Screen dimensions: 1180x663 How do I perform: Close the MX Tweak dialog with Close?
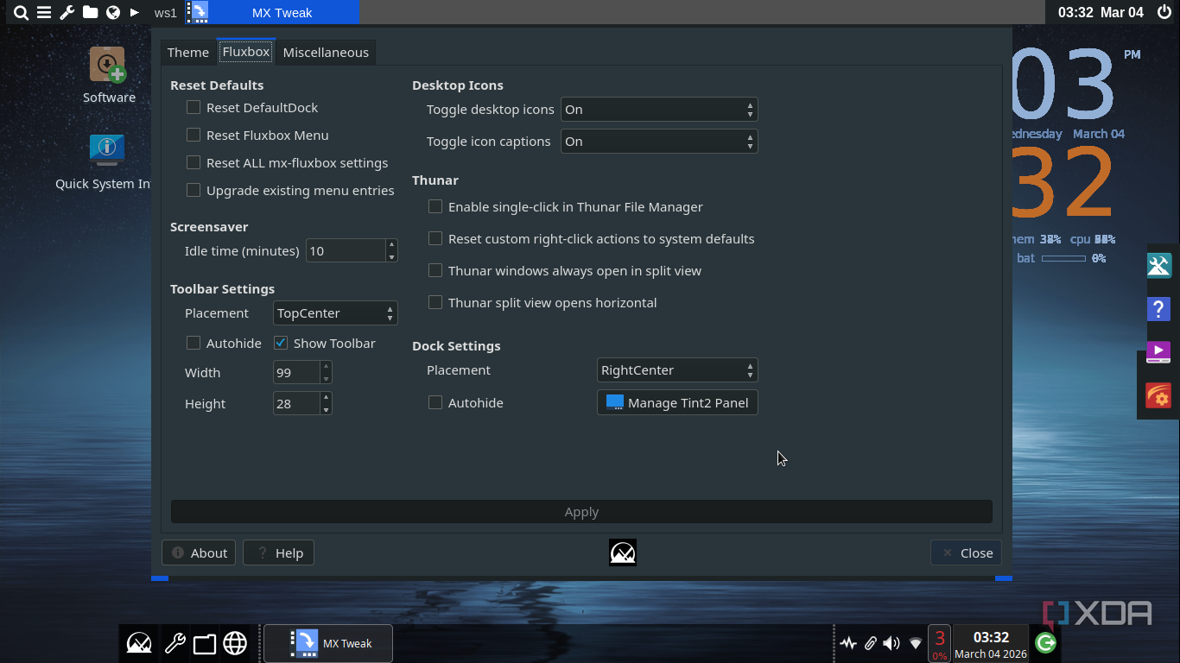(966, 552)
